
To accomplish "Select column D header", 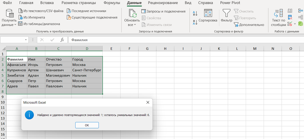I will click(87, 49).
